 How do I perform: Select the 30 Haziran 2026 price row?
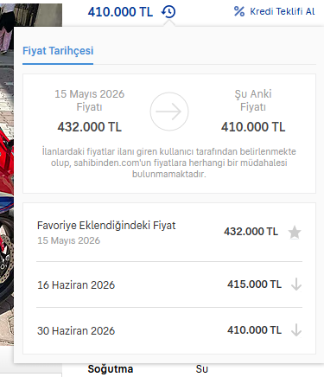pyautogui.click(x=169, y=330)
